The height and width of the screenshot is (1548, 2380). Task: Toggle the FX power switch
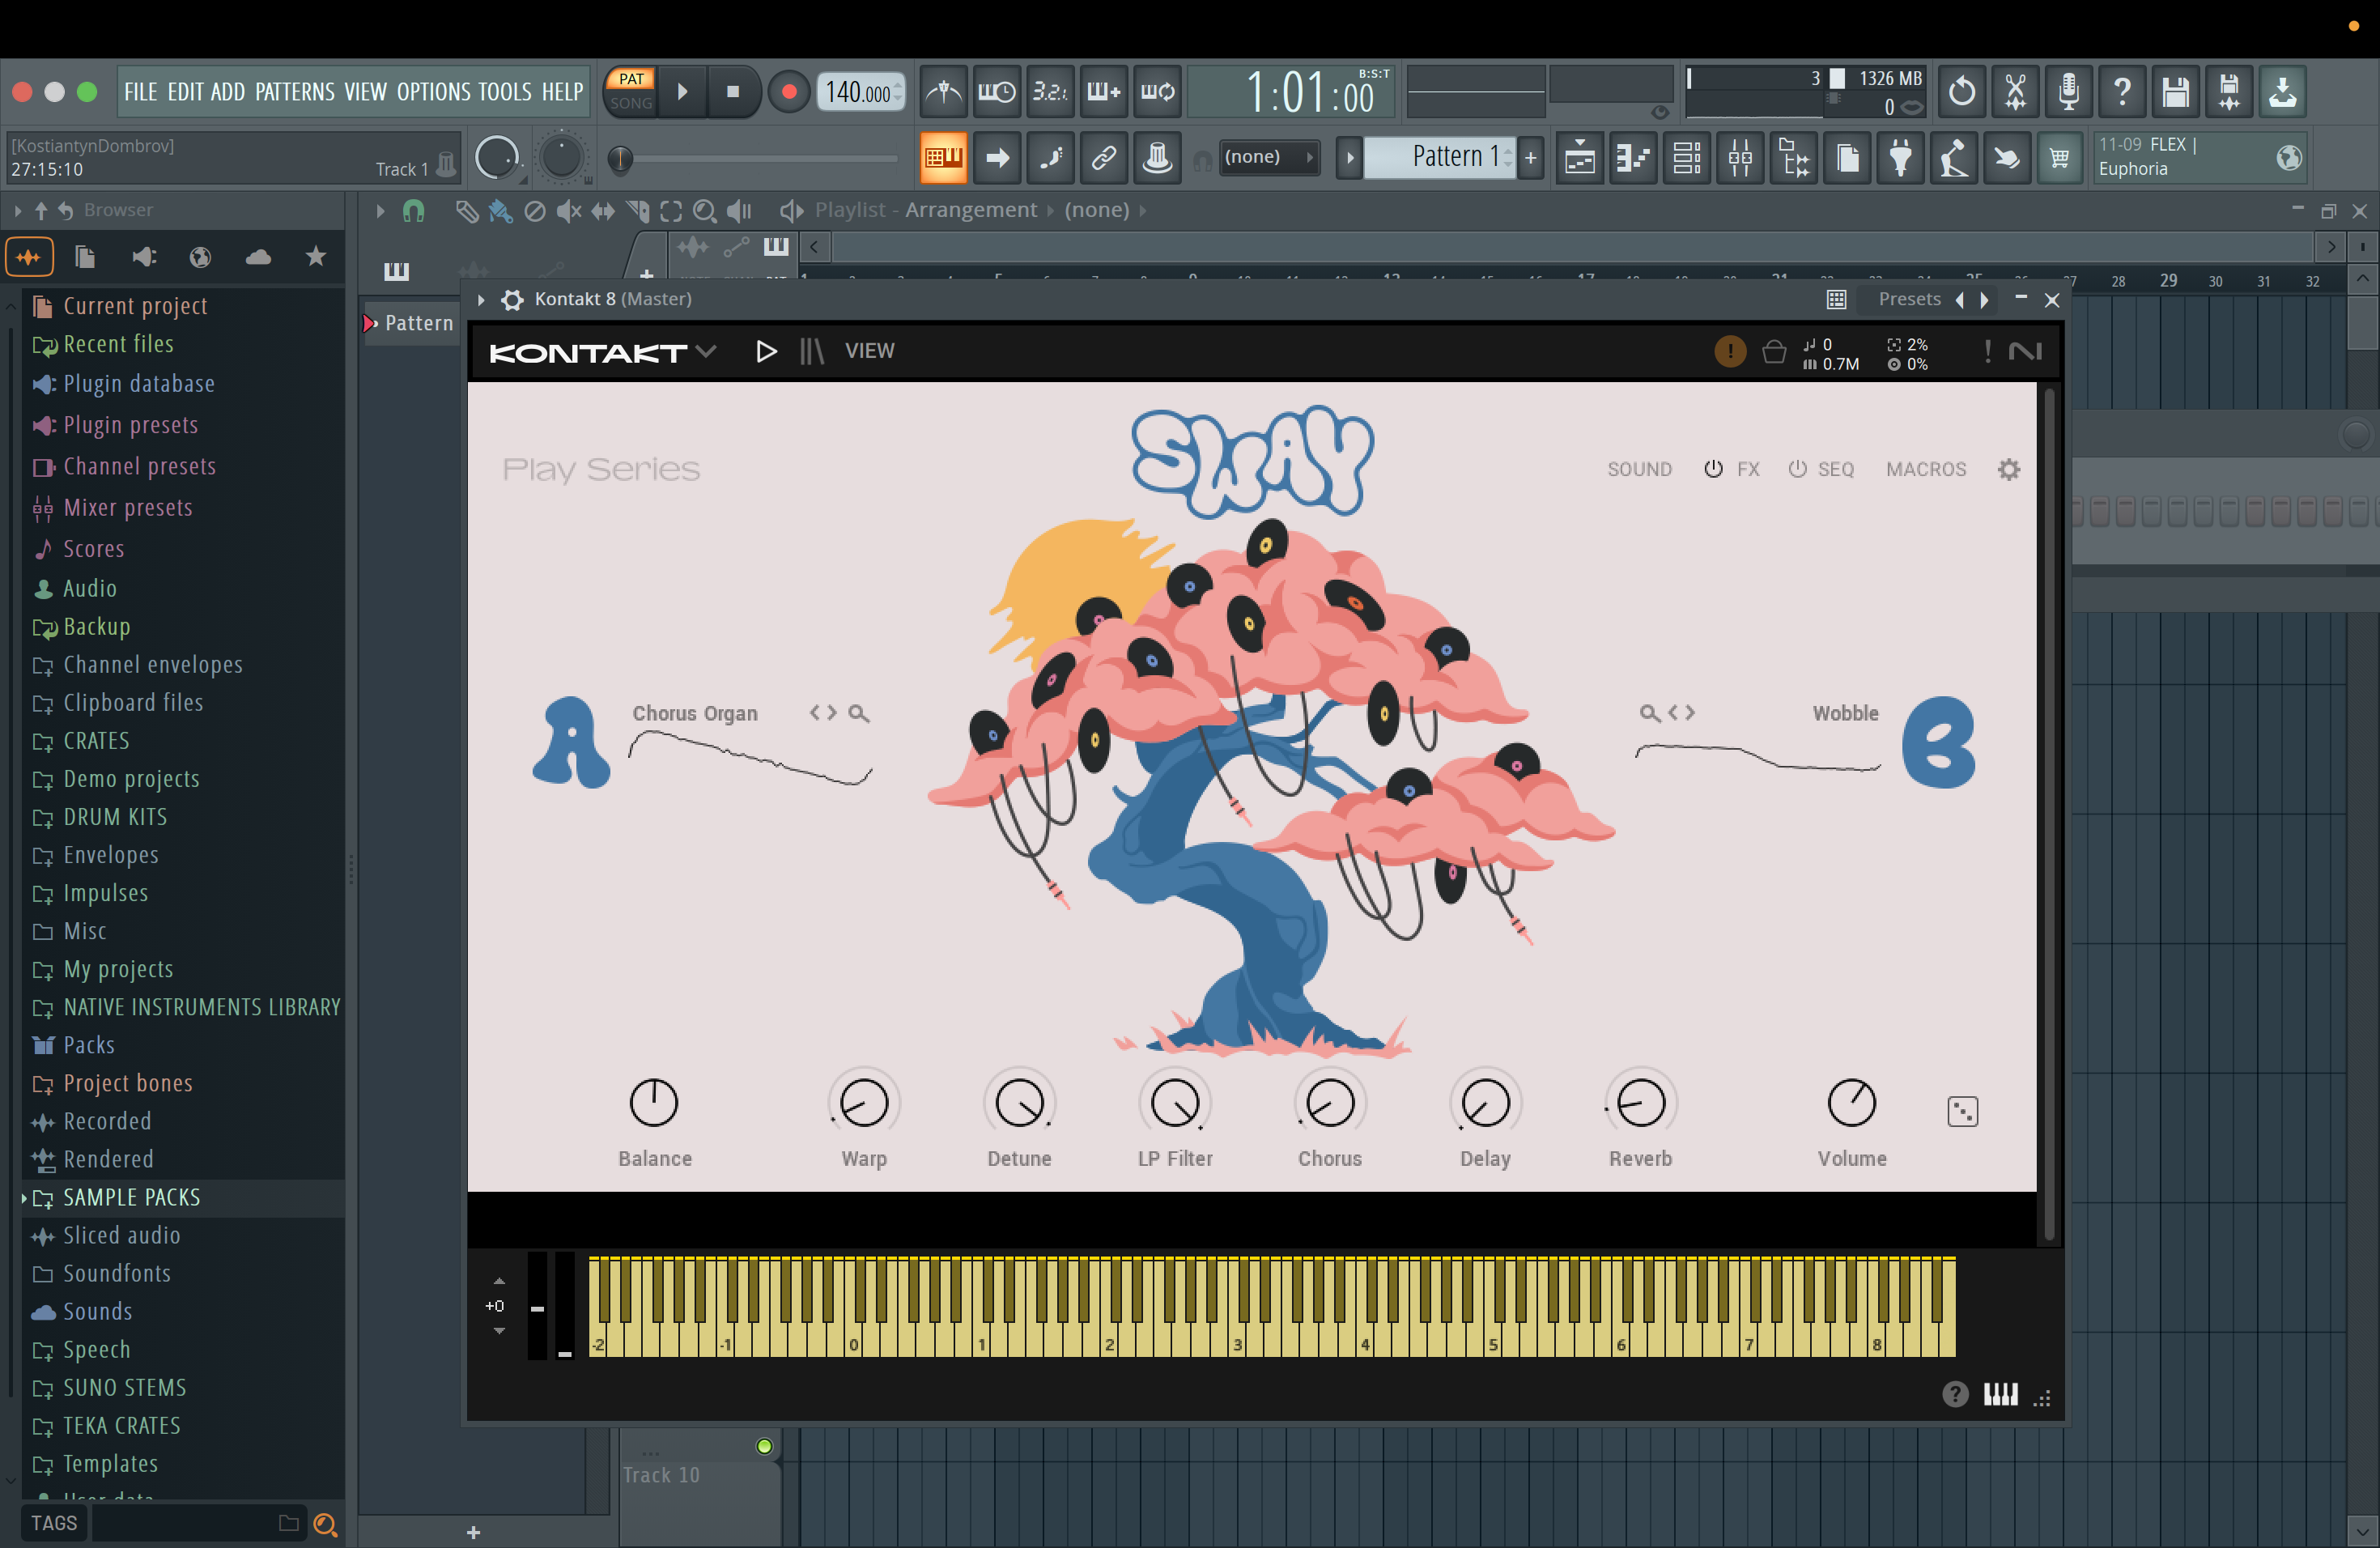pos(1713,469)
